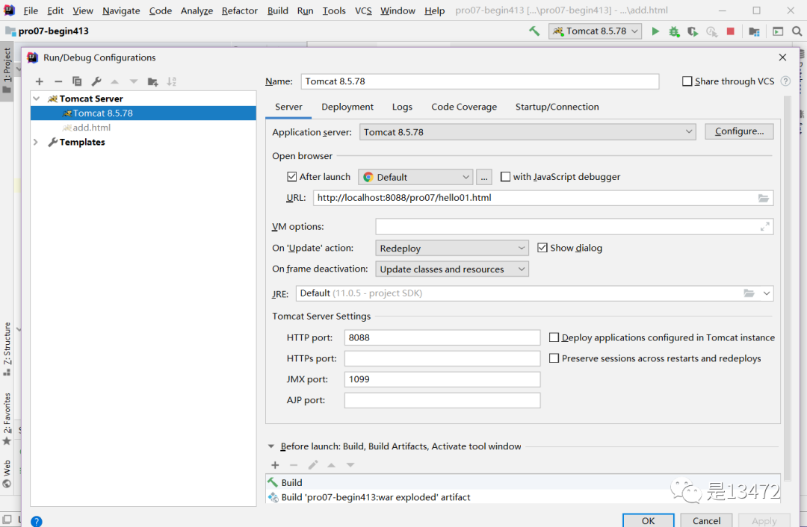Toggle Share through VCS checkbox
This screenshot has width=807, height=527.
coord(687,81)
